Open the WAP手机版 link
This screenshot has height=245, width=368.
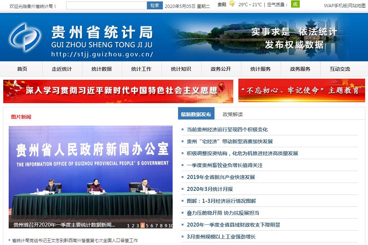pyautogui.click(x=335, y=5)
